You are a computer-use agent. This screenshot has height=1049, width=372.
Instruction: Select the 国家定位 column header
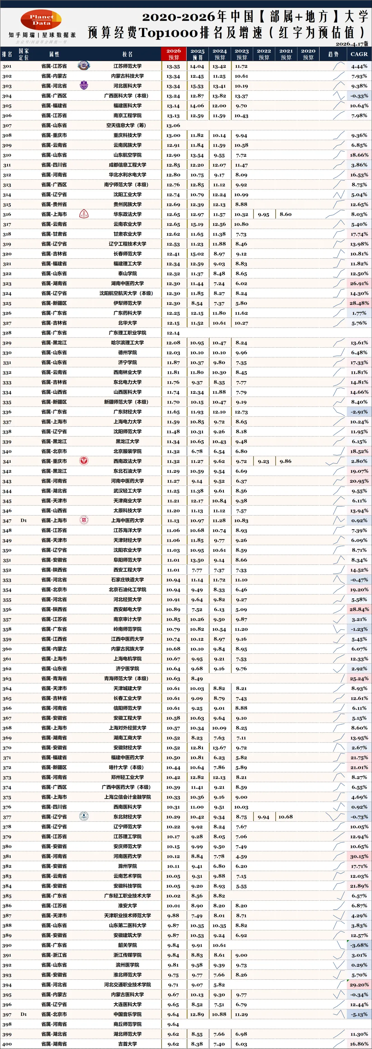pos(23,54)
